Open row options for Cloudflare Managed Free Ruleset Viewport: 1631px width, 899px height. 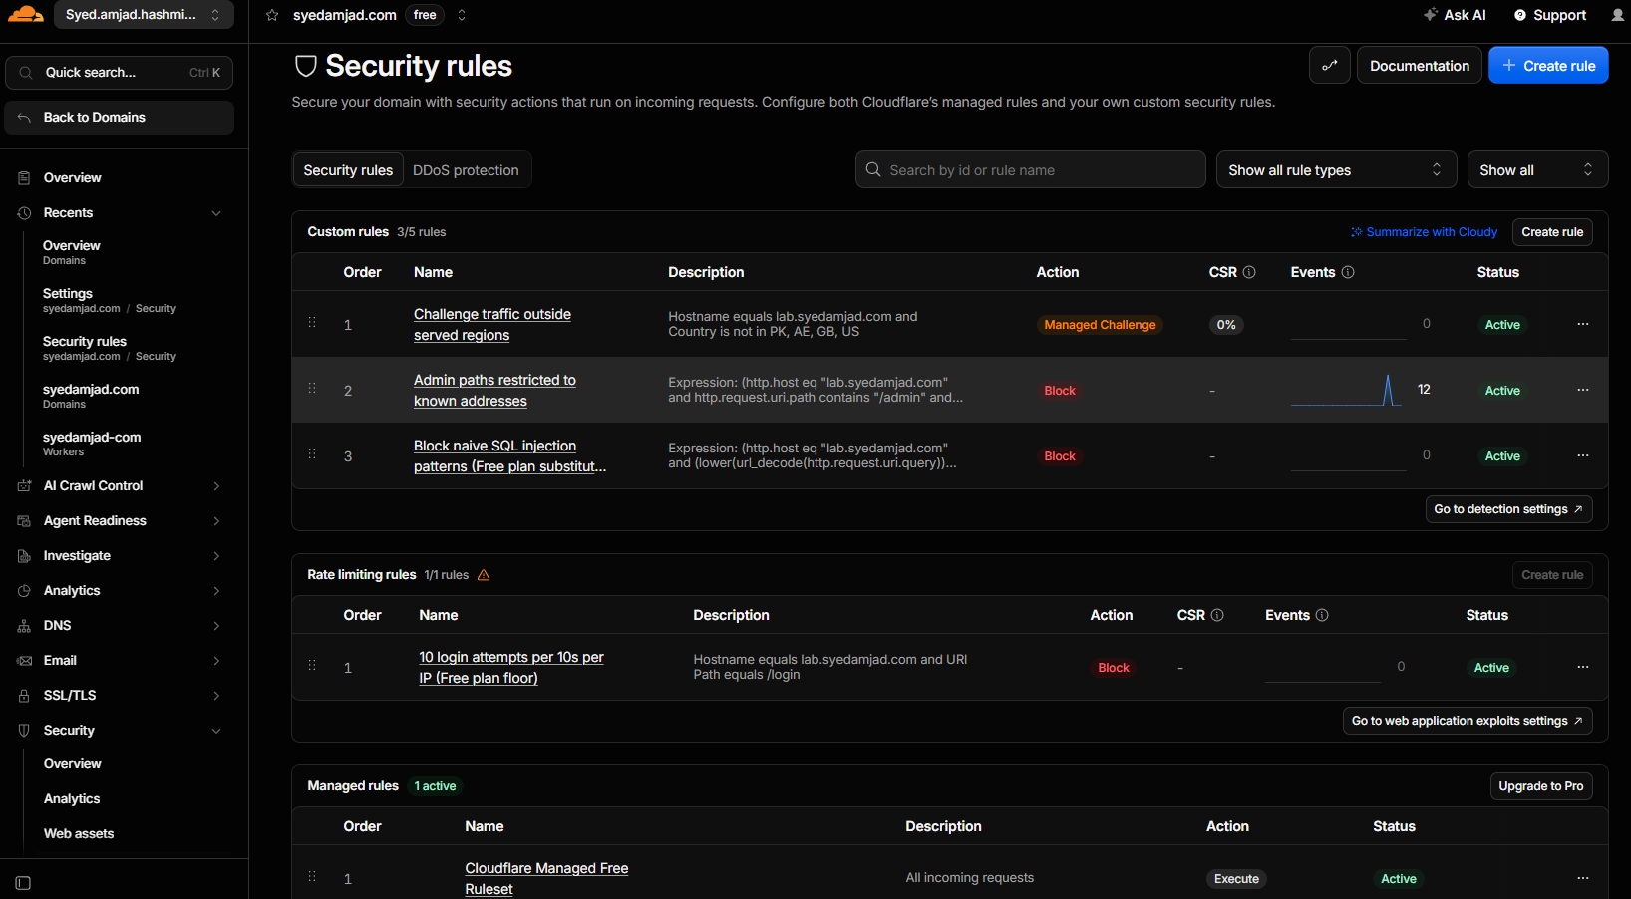tap(1583, 878)
